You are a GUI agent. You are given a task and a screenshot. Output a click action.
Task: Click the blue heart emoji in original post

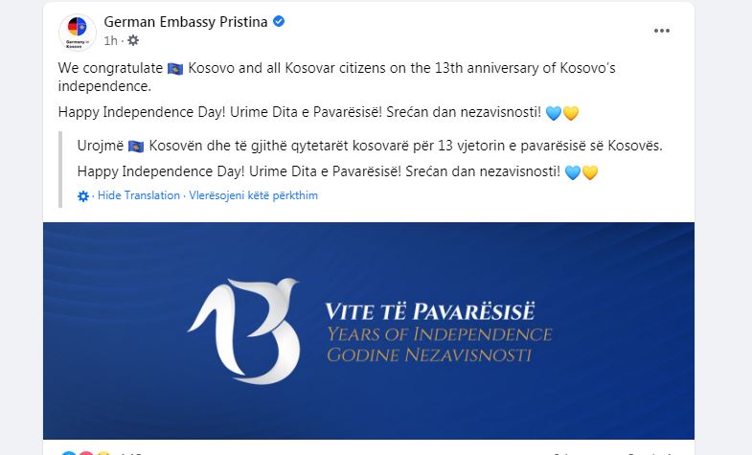point(554,113)
